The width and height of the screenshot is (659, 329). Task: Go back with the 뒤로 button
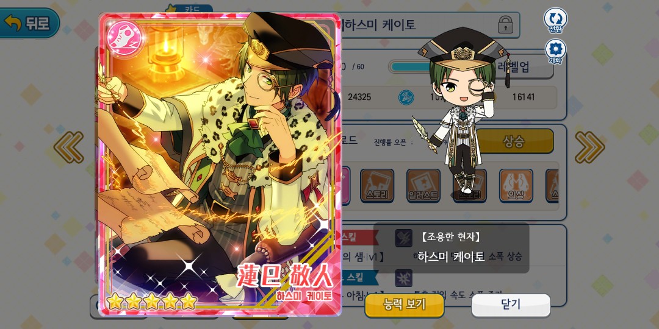[29, 23]
